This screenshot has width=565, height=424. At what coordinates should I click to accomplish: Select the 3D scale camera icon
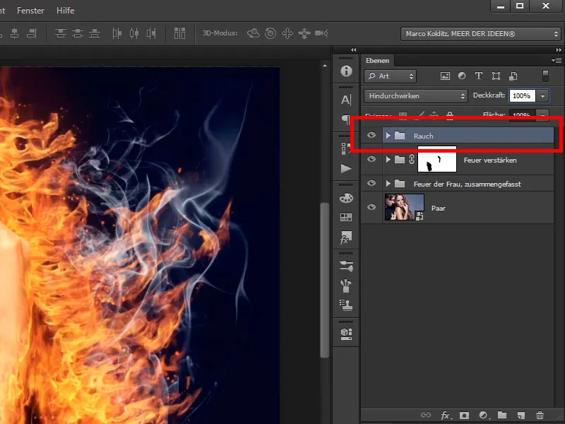321,33
